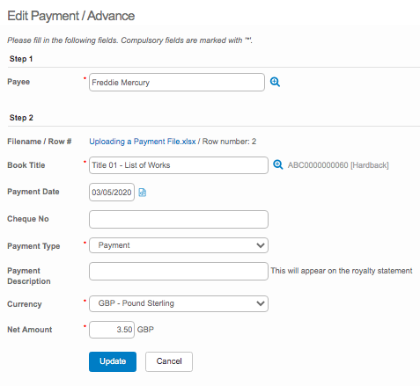Click the Cancel button
The width and height of the screenshot is (420, 386).
click(x=169, y=361)
